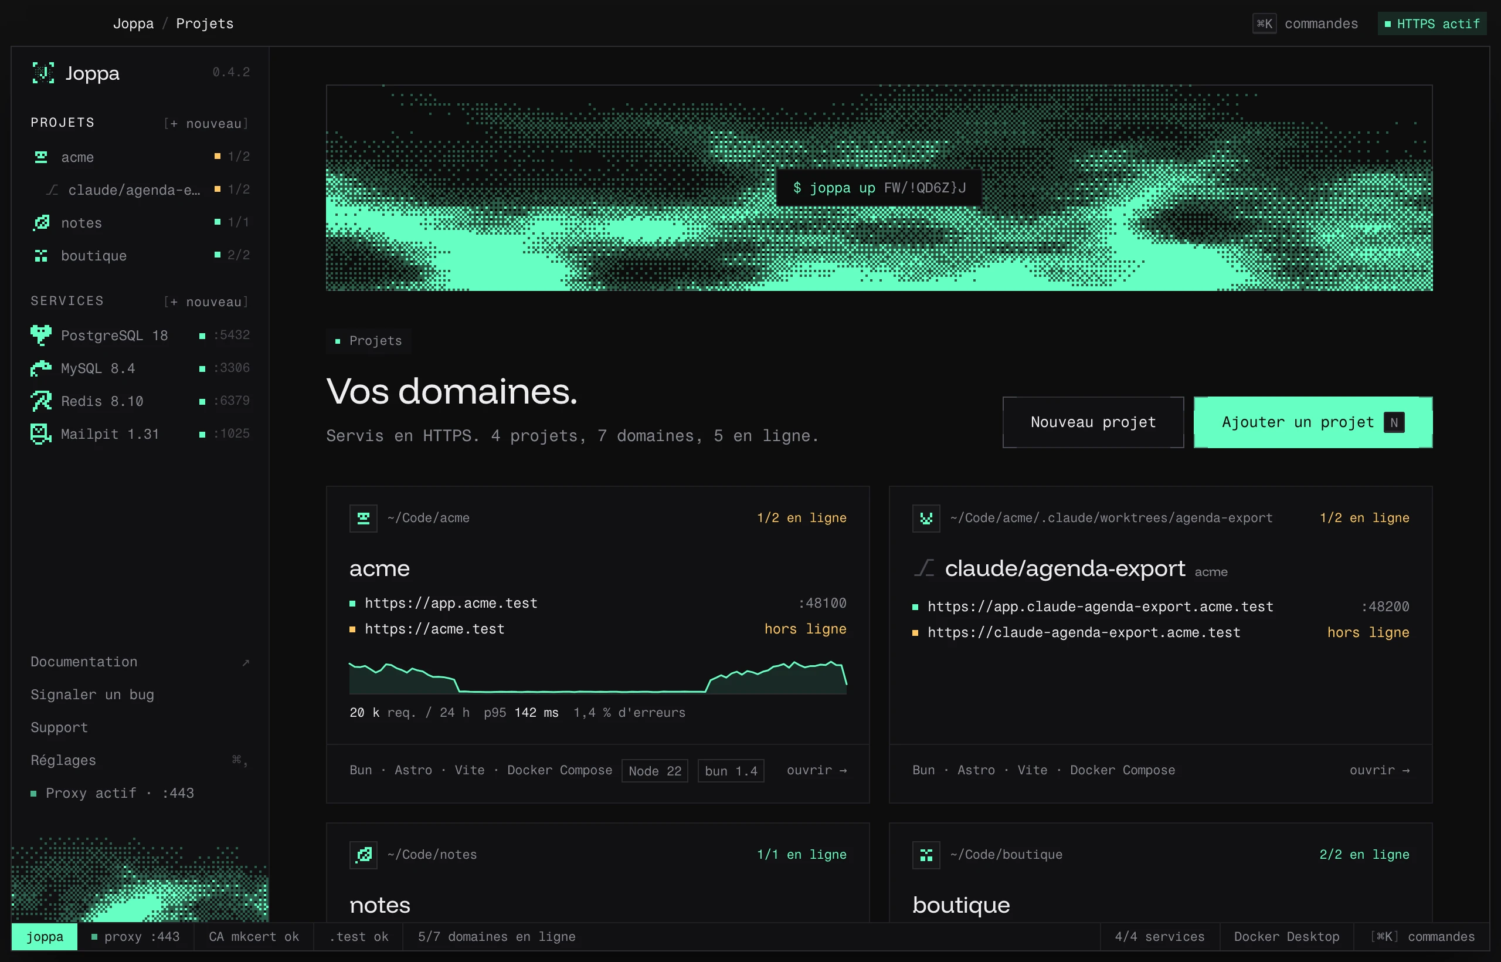Screen dimensions: 1501x962
Task: Click the Nouveau projet button
Action: [x=1094, y=422]
